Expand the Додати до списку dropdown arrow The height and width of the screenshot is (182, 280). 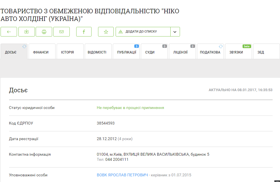tap(175, 32)
